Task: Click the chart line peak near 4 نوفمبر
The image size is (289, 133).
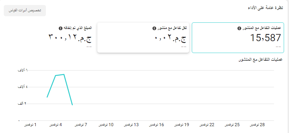Action: (x=64, y=74)
